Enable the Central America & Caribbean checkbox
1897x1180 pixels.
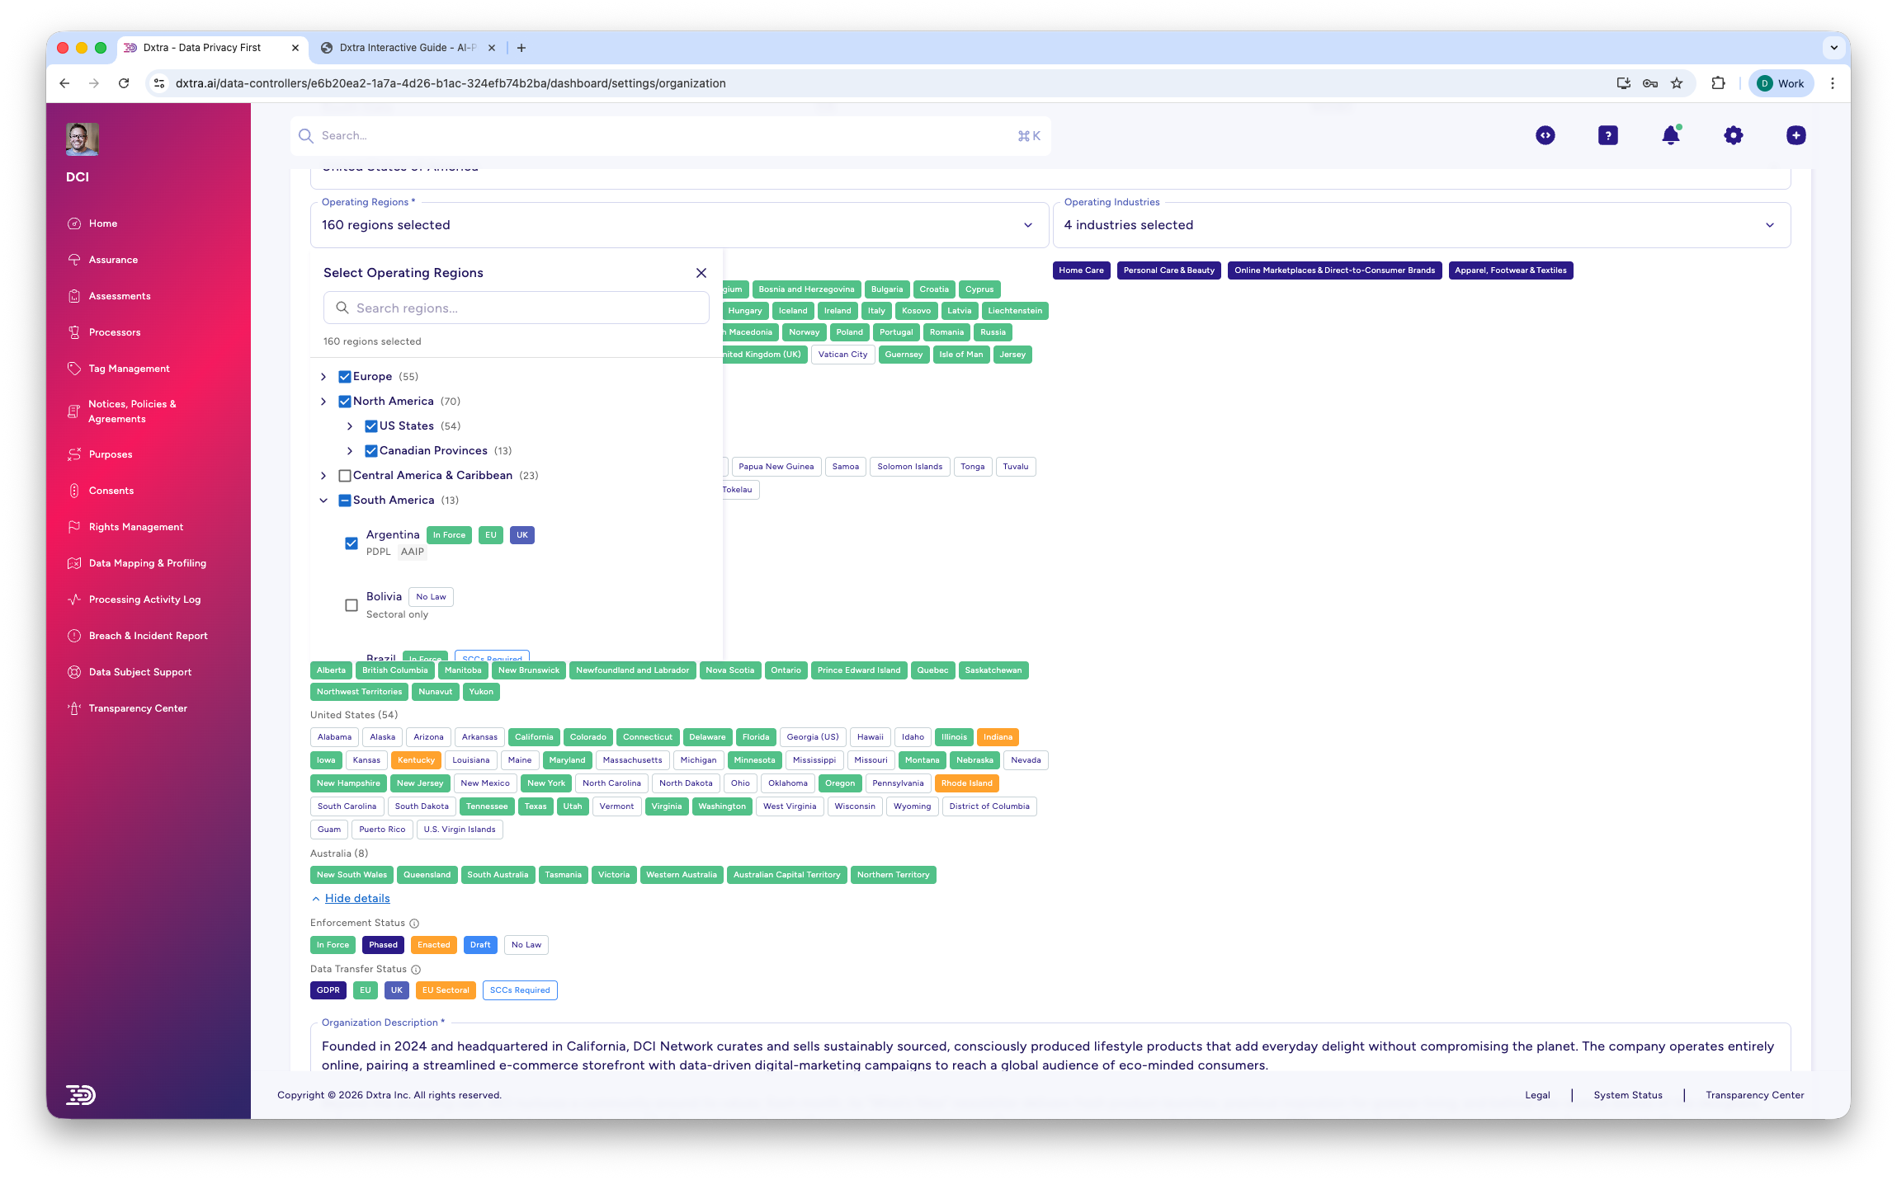(x=344, y=475)
